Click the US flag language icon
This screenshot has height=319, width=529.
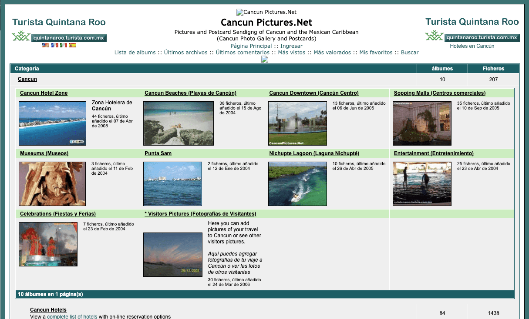[x=46, y=45]
